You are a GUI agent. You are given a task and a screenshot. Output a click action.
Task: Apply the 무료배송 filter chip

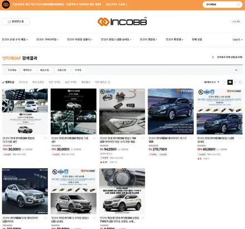12,70
